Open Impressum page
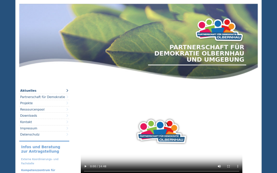Viewport: 277px width, 173px height. [x=44, y=128]
